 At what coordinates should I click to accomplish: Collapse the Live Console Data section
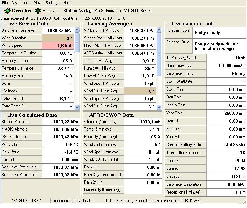tap(168, 24)
